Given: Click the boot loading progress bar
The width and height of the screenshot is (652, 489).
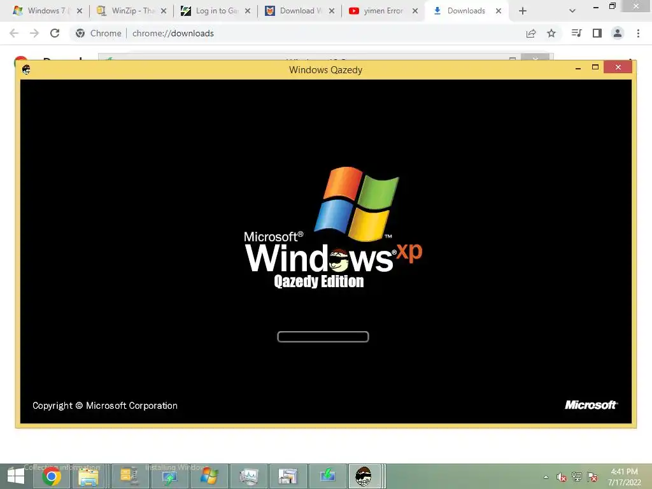Looking at the screenshot, I should pos(323,337).
